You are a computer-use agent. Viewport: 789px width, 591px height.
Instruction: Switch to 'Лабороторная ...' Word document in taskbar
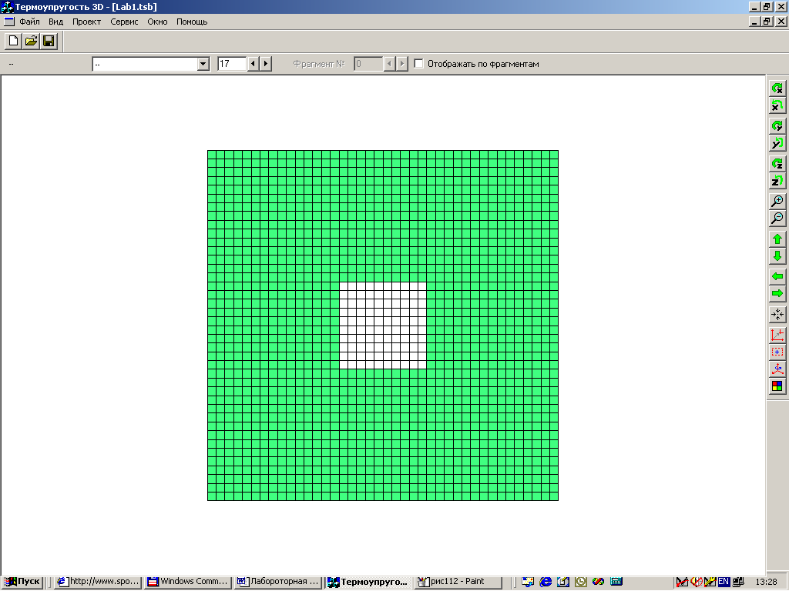tap(278, 582)
